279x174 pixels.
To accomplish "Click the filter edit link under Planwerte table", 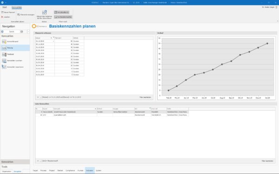I will tap(145, 97).
